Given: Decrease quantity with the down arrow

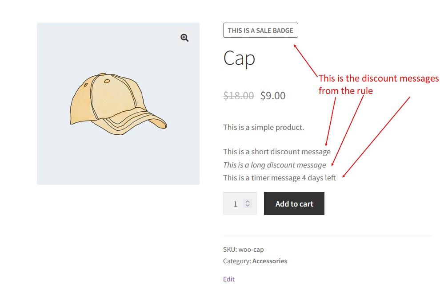Looking at the screenshot, I should (248, 206).
